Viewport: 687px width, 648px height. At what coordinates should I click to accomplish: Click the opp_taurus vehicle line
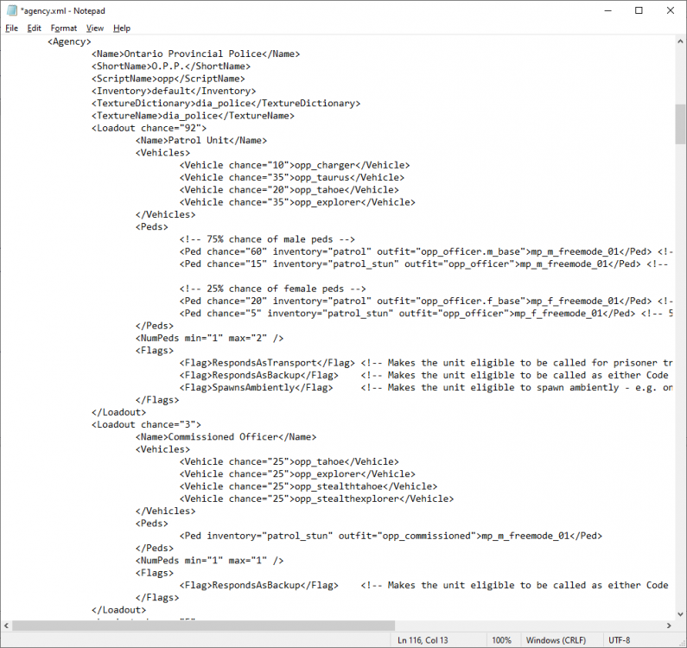[x=292, y=177]
